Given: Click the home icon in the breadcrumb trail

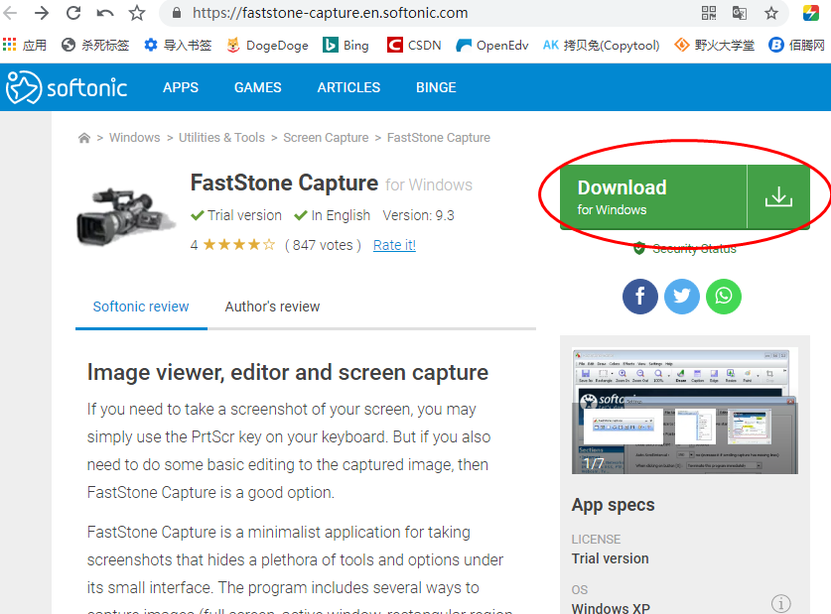Looking at the screenshot, I should point(84,137).
